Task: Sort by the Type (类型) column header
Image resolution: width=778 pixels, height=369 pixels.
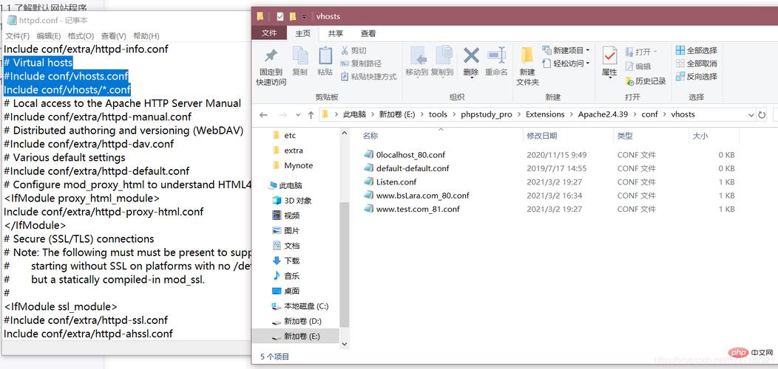Action: [x=625, y=136]
